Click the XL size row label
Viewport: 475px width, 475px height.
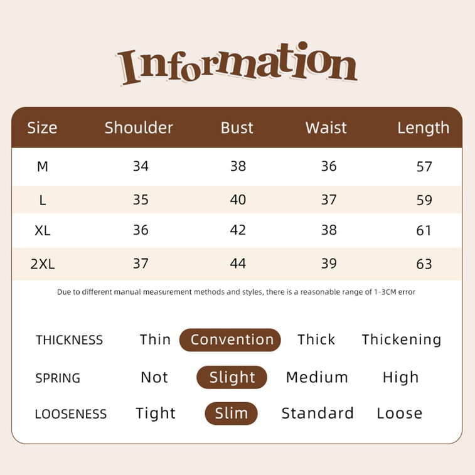click(43, 230)
